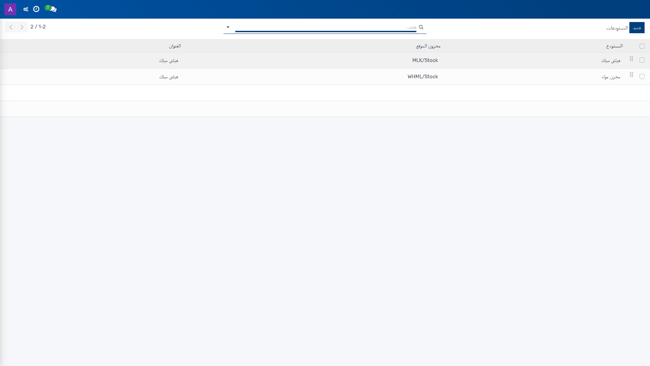
Task: Open the MLK/Stock location cell
Action: point(425,60)
